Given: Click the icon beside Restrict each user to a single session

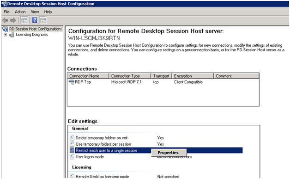Looking at the screenshot, I should [x=72, y=150].
